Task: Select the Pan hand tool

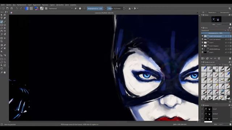Action: tap(5, 72)
